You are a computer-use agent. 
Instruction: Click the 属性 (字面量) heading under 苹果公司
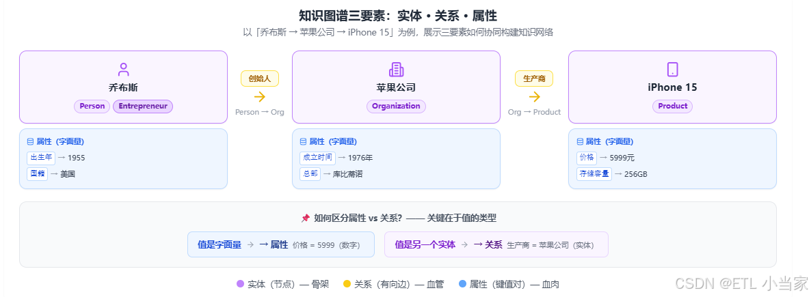coord(333,141)
